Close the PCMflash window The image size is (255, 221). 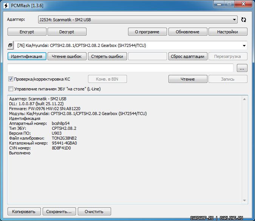pyautogui.click(x=243, y=4)
